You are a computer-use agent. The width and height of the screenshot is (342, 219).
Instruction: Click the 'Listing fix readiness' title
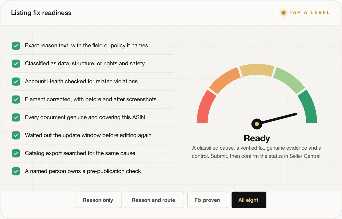(x=41, y=13)
